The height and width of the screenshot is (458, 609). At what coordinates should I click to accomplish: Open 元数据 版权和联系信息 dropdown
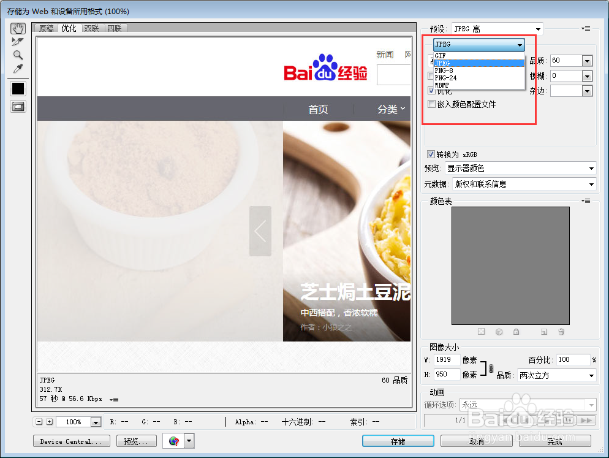click(524, 184)
